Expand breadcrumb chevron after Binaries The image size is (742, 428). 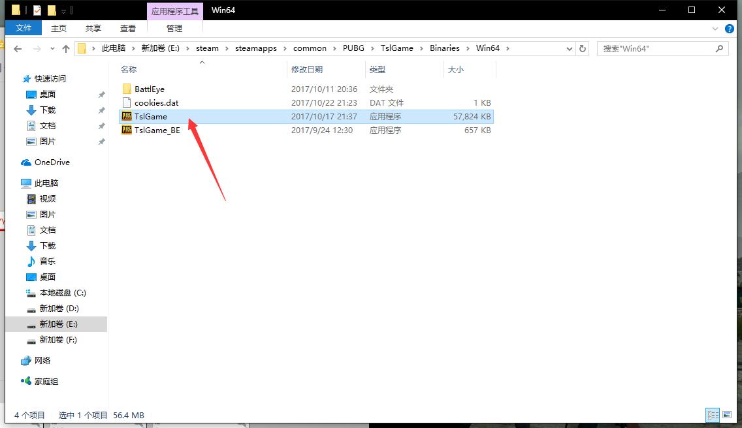(x=468, y=48)
